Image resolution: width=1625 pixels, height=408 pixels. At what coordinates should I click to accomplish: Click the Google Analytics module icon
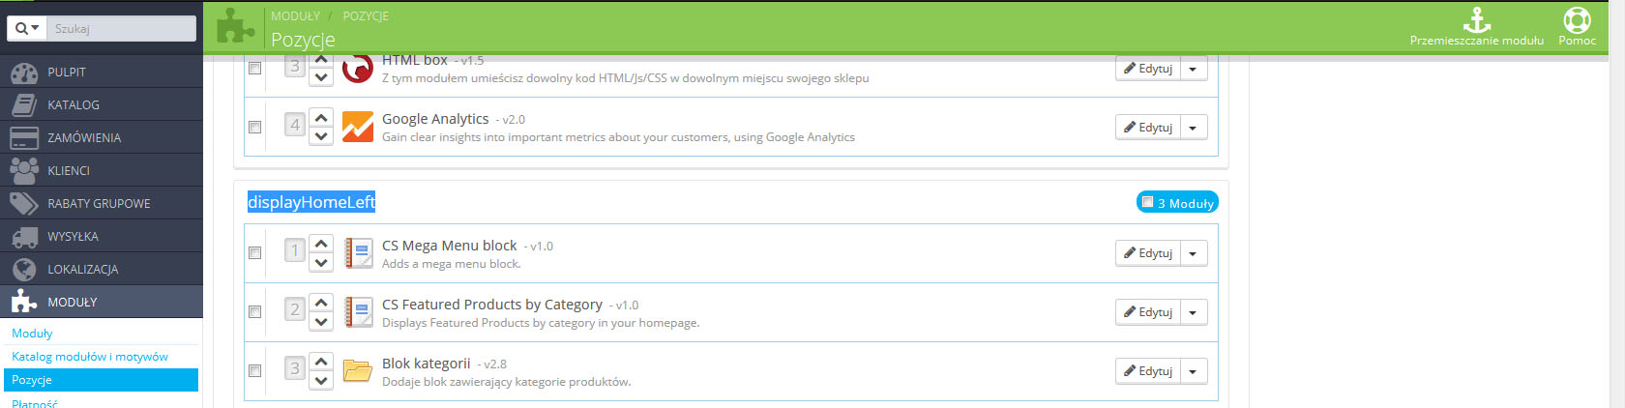358,127
